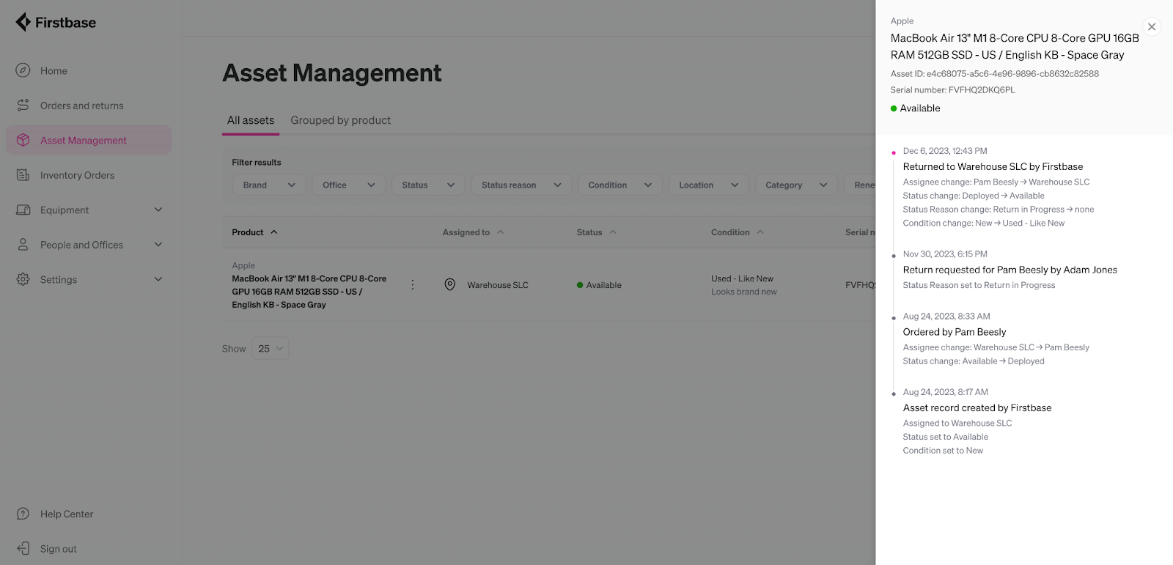
Task: Close the asset detail panel
Action: pos(1152,26)
